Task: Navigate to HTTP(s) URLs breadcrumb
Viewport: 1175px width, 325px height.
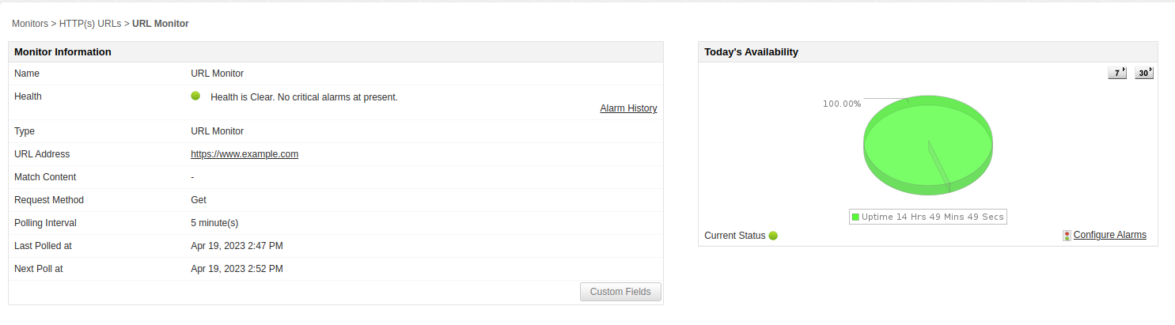Action: 90,24
